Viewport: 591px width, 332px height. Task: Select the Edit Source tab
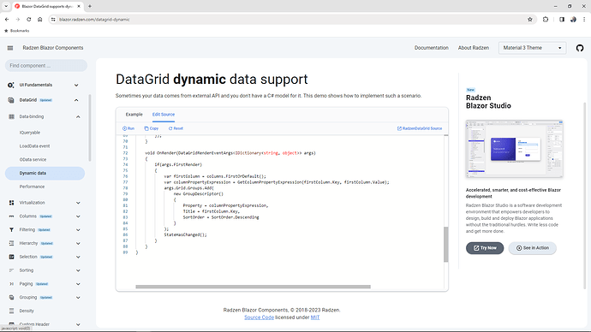[x=164, y=115]
